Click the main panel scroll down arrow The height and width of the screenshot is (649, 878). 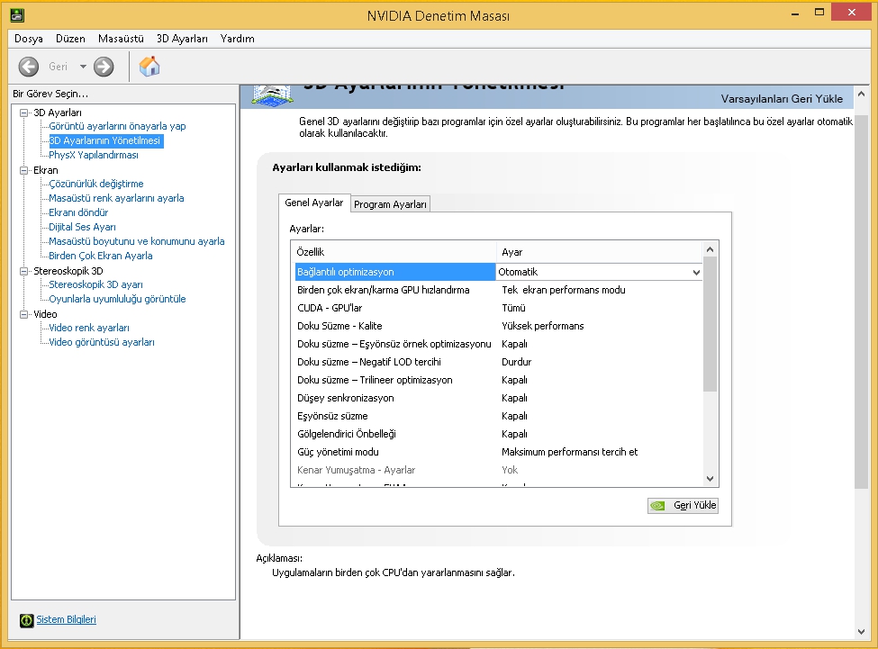tap(861, 632)
